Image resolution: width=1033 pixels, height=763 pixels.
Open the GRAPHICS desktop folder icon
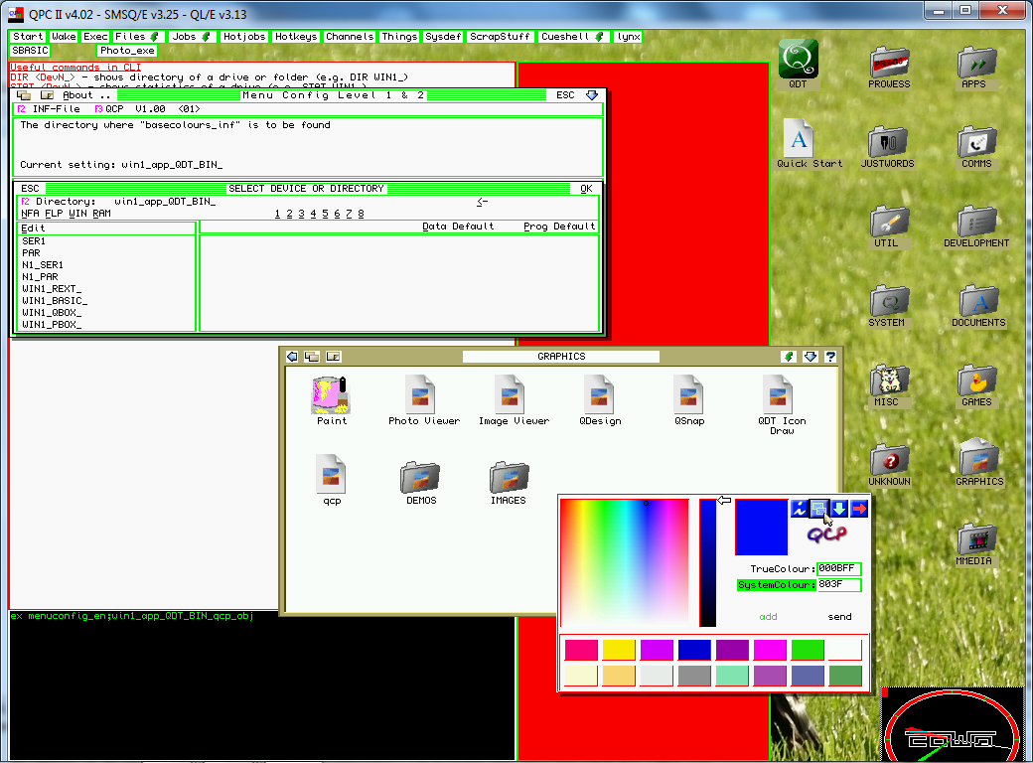point(978,457)
